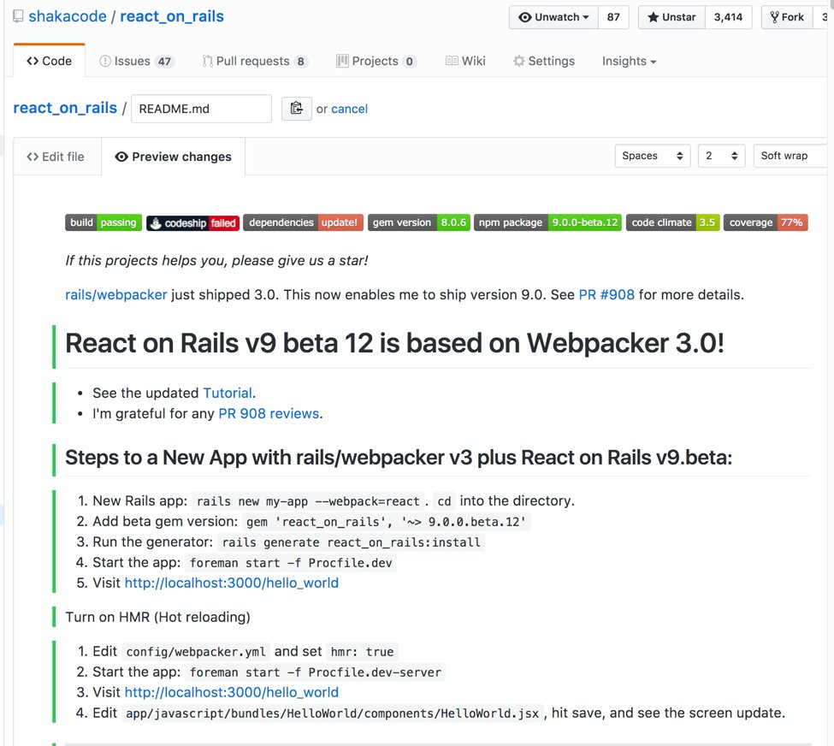Viewport: 834px width, 746px height.
Task: Click the fork icon on Fork button
Action: pyautogui.click(x=774, y=17)
